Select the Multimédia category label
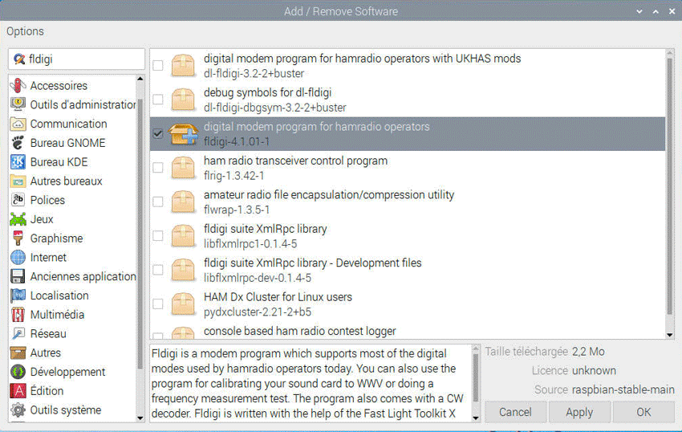 (58, 315)
